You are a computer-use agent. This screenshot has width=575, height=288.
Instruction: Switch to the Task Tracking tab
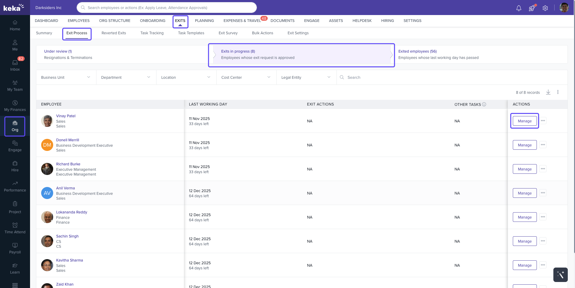[x=152, y=33]
